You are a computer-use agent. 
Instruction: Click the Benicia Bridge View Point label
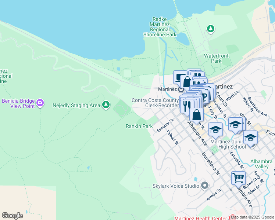pos(18,103)
